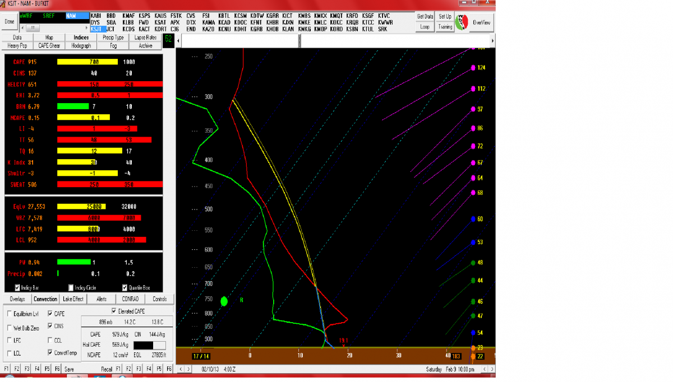Image resolution: width=673 pixels, height=382 pixels.
Task: Toggle the Indicy Circle checkbox
Action: [70, 288]
